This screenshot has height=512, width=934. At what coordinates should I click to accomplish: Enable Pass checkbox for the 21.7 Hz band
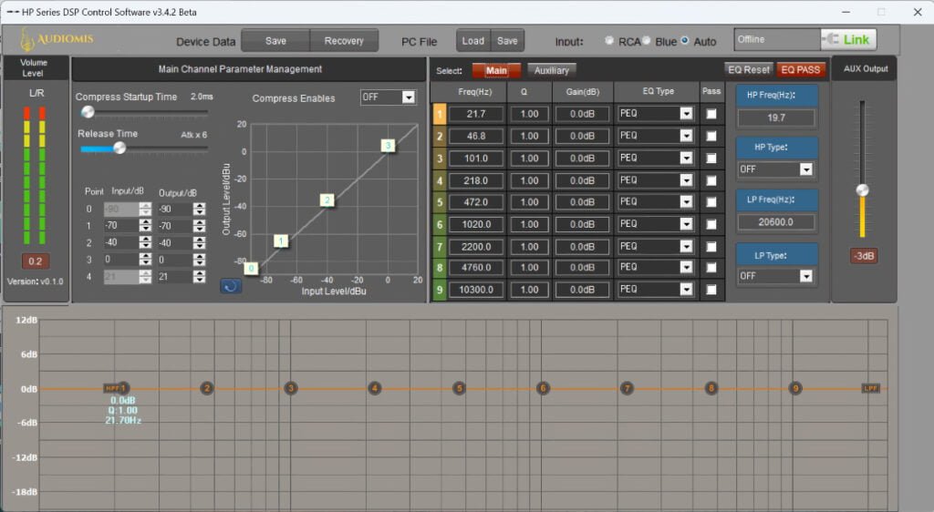[x=711, y=114]
